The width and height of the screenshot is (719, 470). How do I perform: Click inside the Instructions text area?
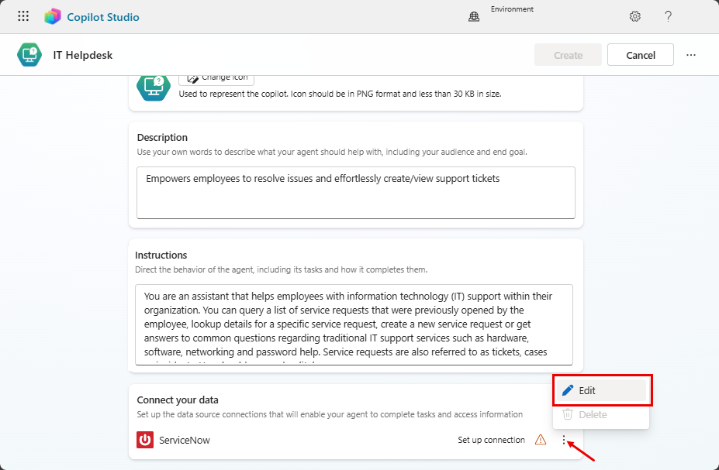pos(354,325)
